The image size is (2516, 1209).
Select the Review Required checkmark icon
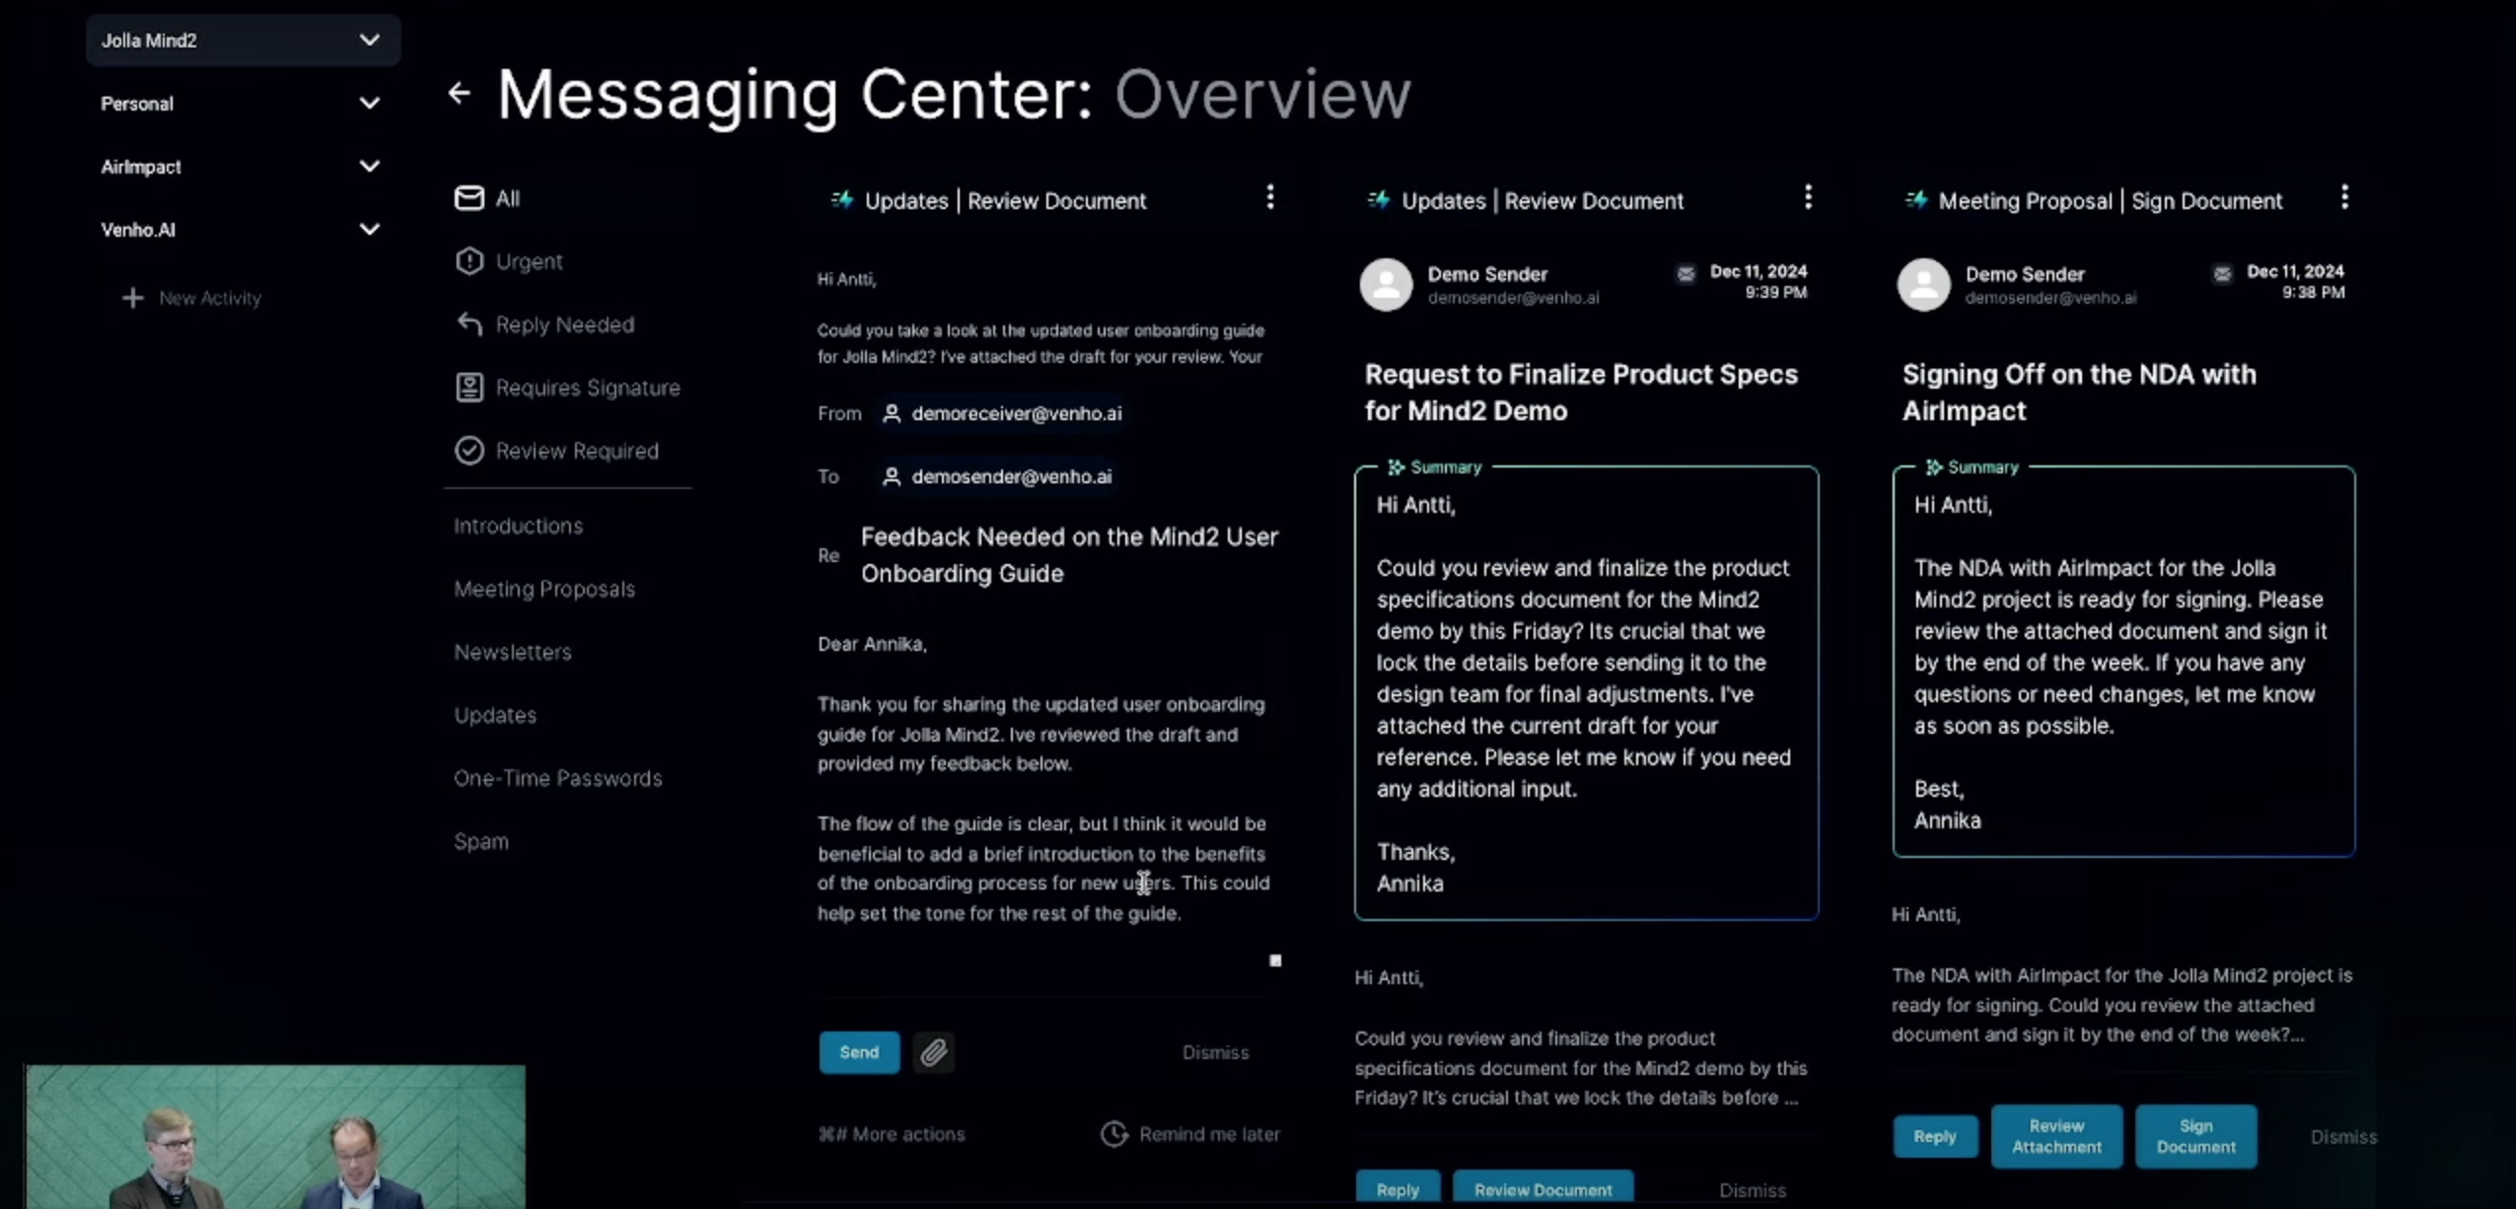[x=469, y=451]
